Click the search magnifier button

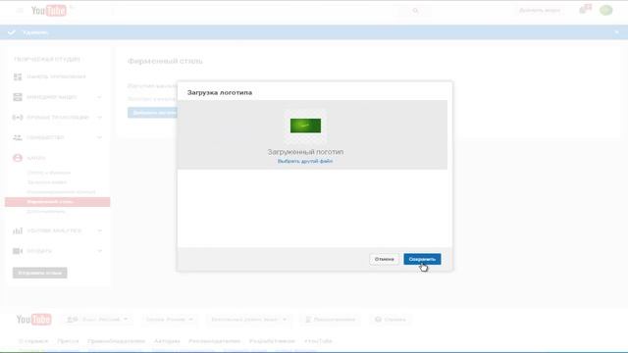[x=415, y=11]
